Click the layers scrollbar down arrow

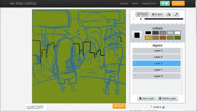click(x=183, y=94)
